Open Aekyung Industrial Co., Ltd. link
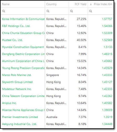The image size is (117, 132). pos(19,124)
